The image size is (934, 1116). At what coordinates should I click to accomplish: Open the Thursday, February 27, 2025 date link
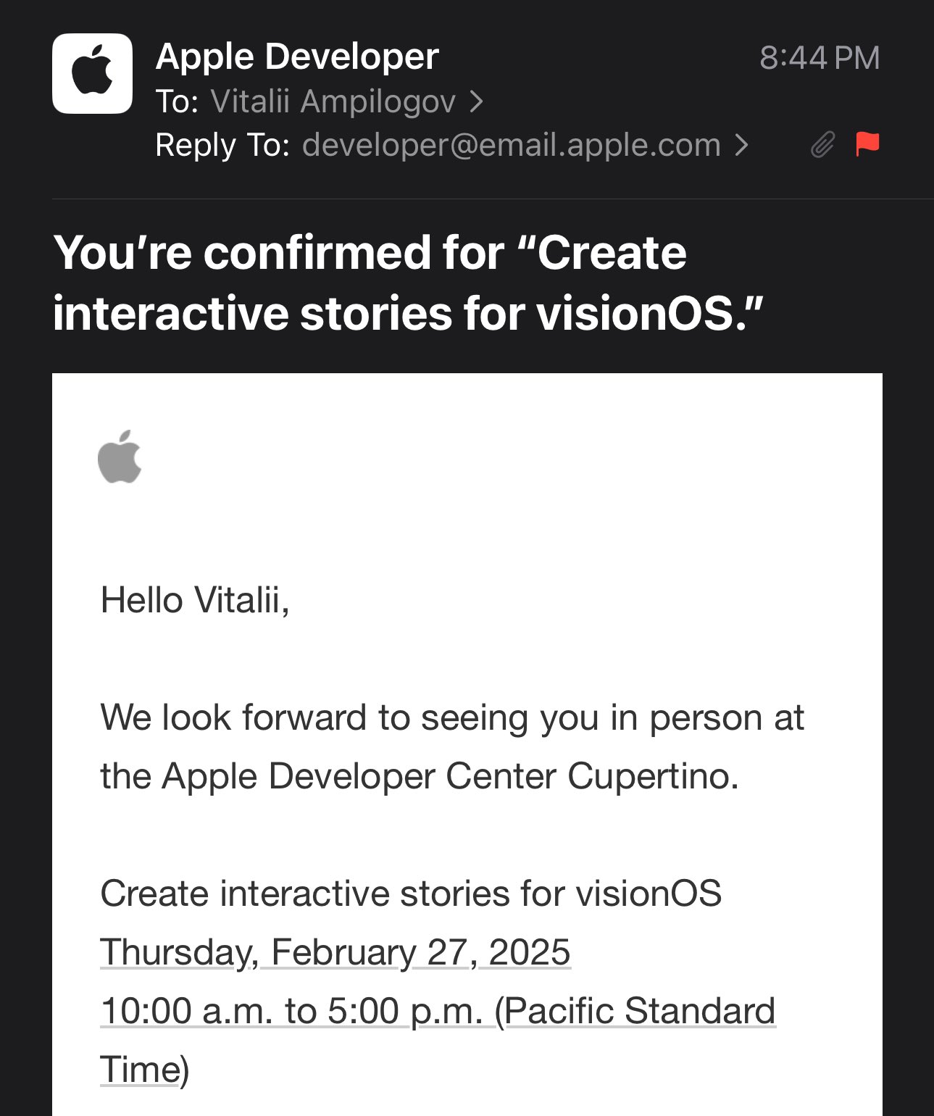coord(335,951)
